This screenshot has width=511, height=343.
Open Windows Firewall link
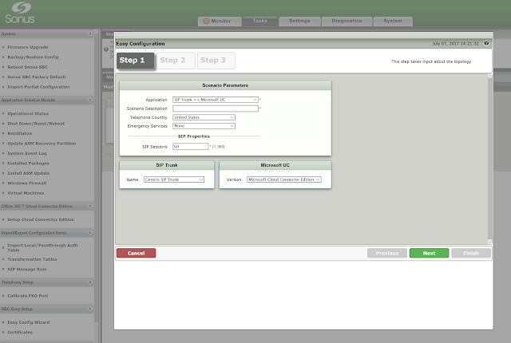(27, 183)
